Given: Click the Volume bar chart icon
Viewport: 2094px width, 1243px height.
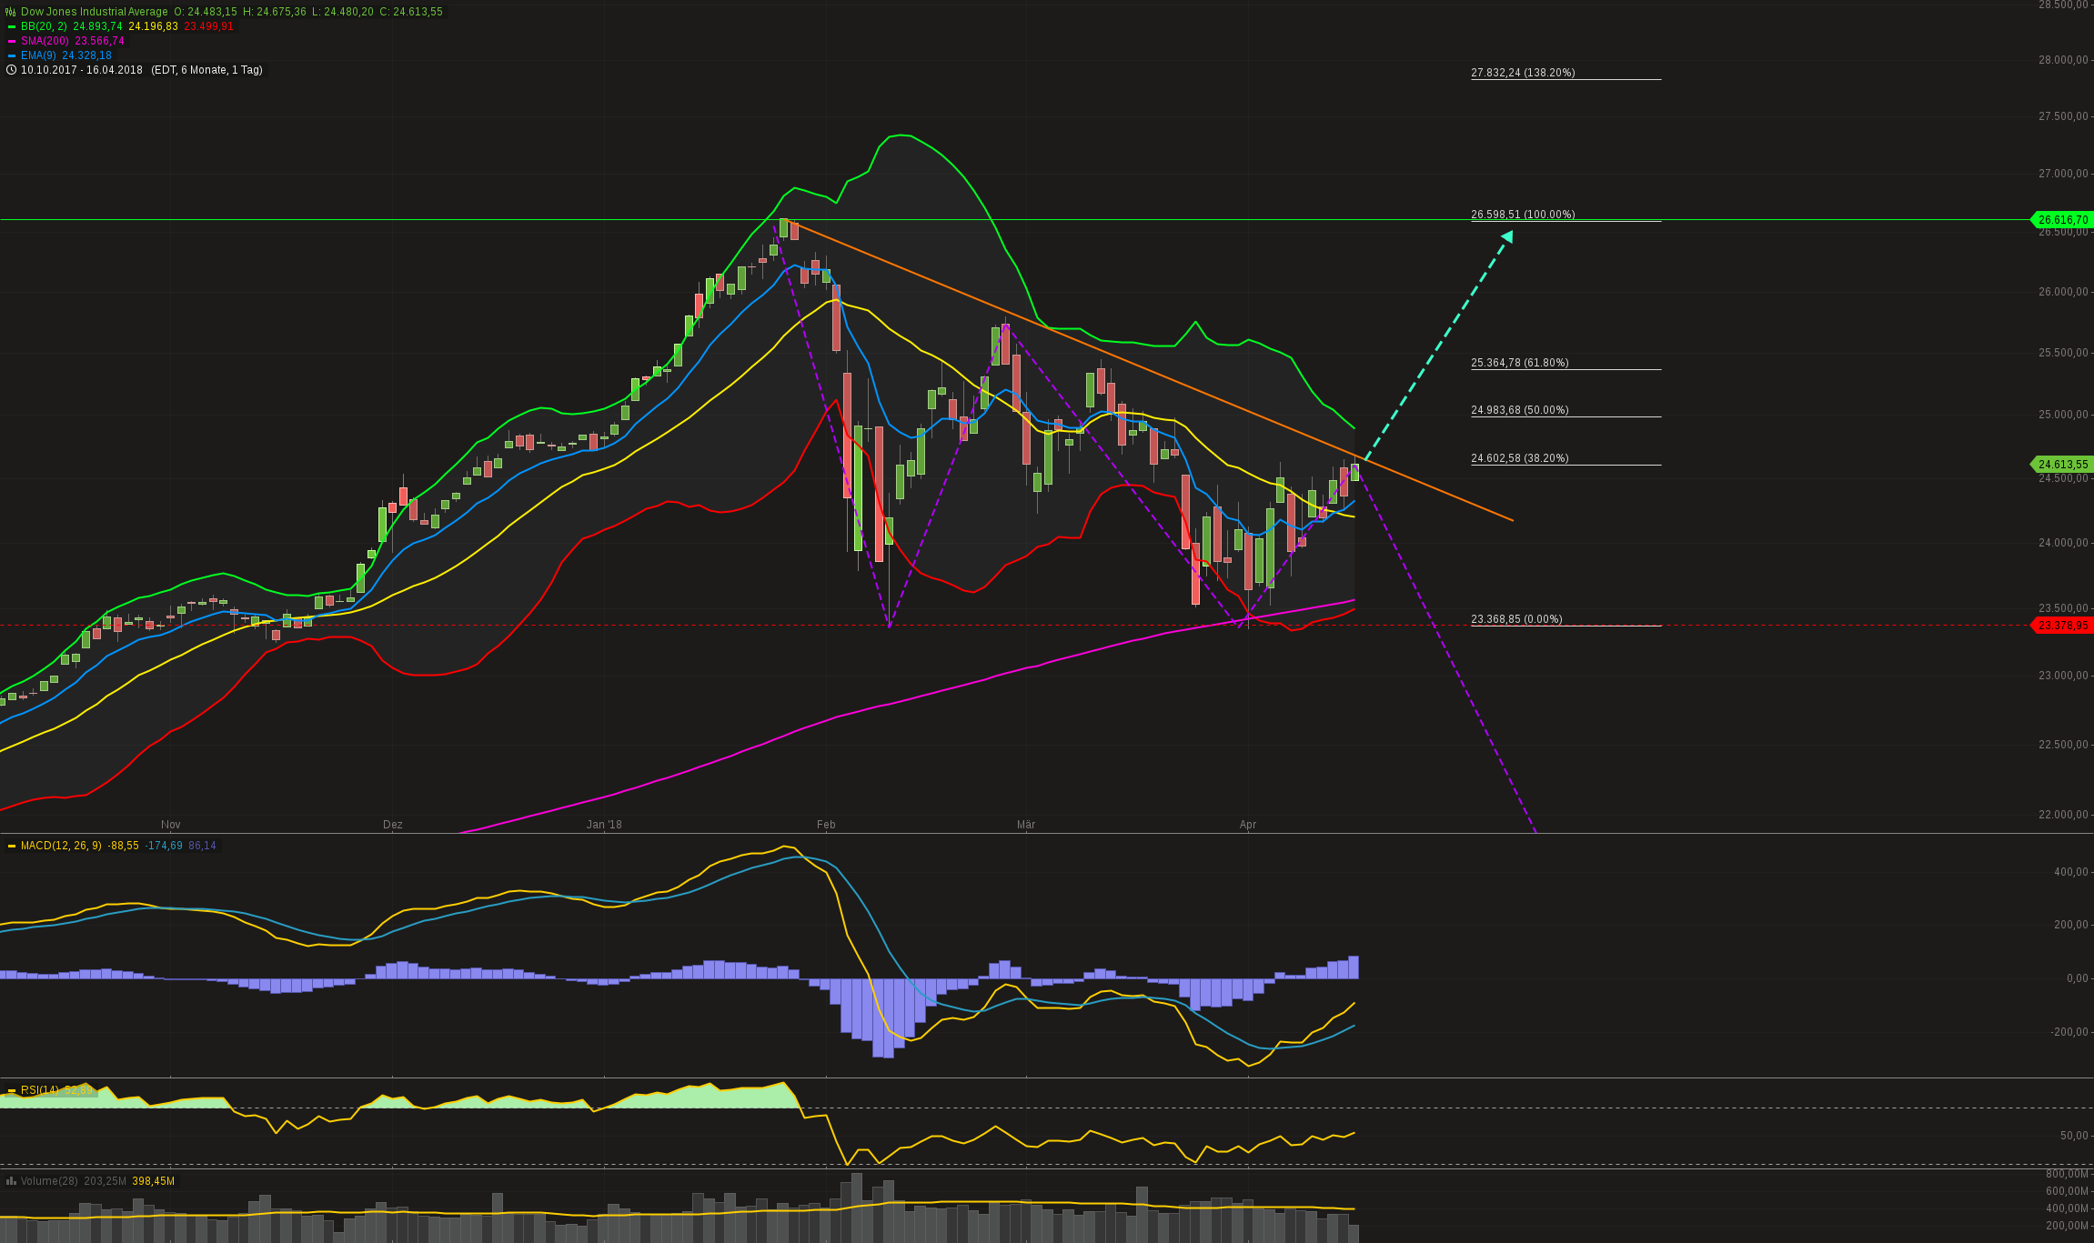Looking at the screenshot, I should click(11, 1181).
